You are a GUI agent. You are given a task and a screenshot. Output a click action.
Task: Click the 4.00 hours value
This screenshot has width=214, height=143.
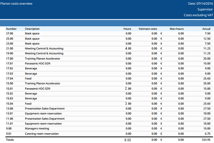(x=128, y=48)
